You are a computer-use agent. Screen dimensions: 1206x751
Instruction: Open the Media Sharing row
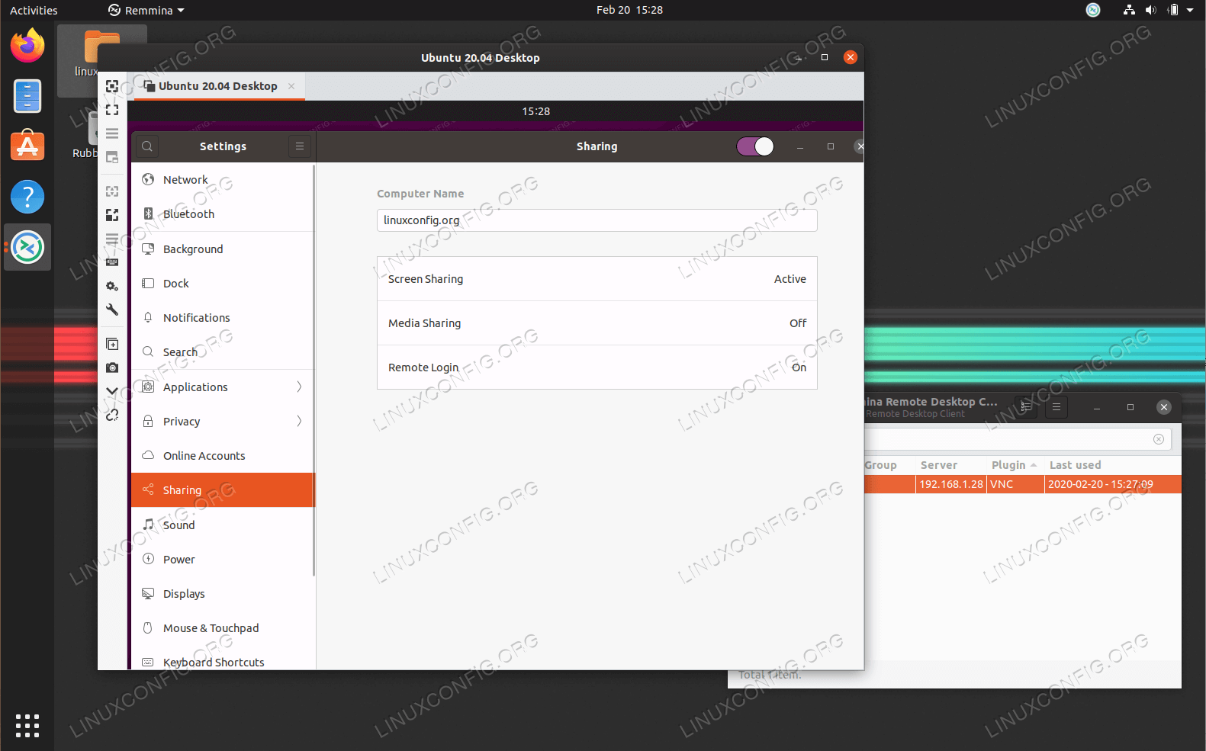click(597, 323)
